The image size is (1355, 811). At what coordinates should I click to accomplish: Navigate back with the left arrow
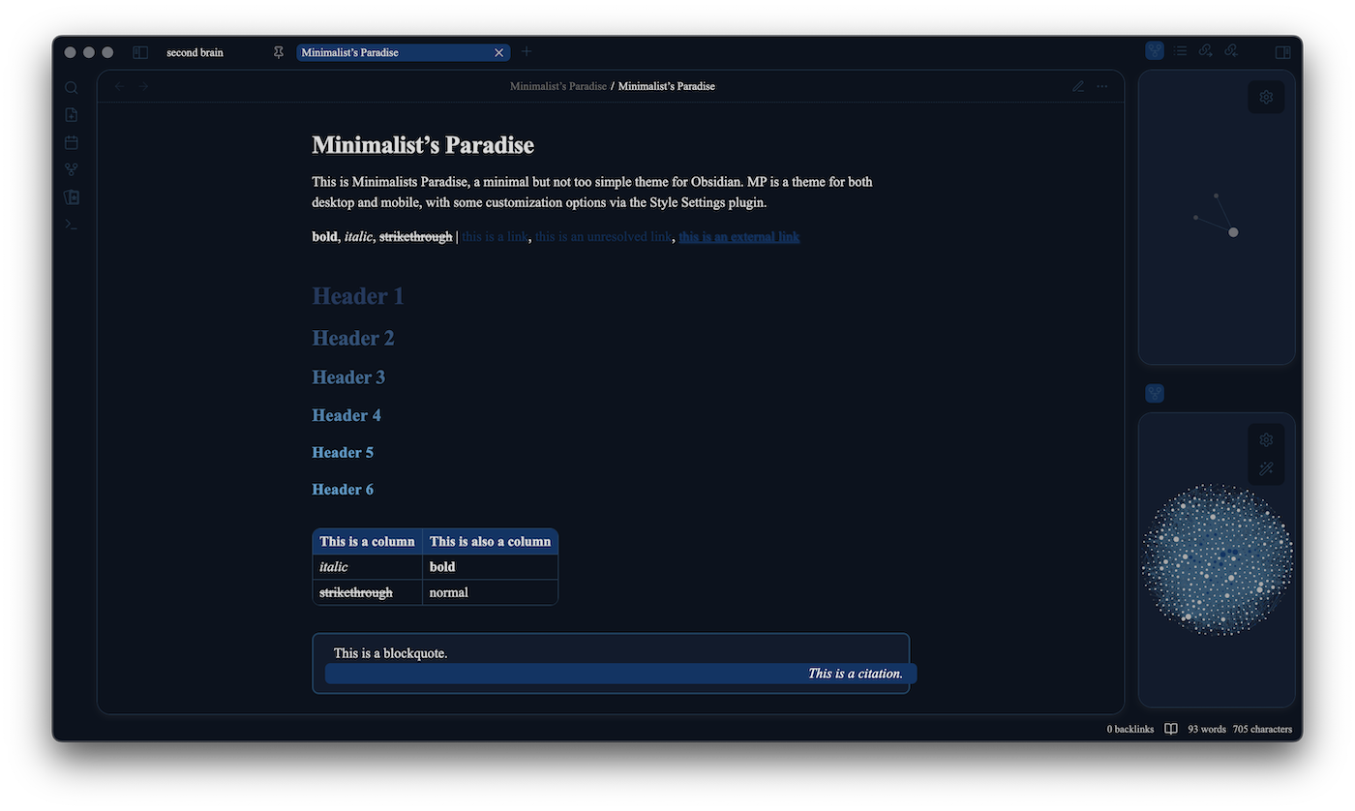point(119,86)
